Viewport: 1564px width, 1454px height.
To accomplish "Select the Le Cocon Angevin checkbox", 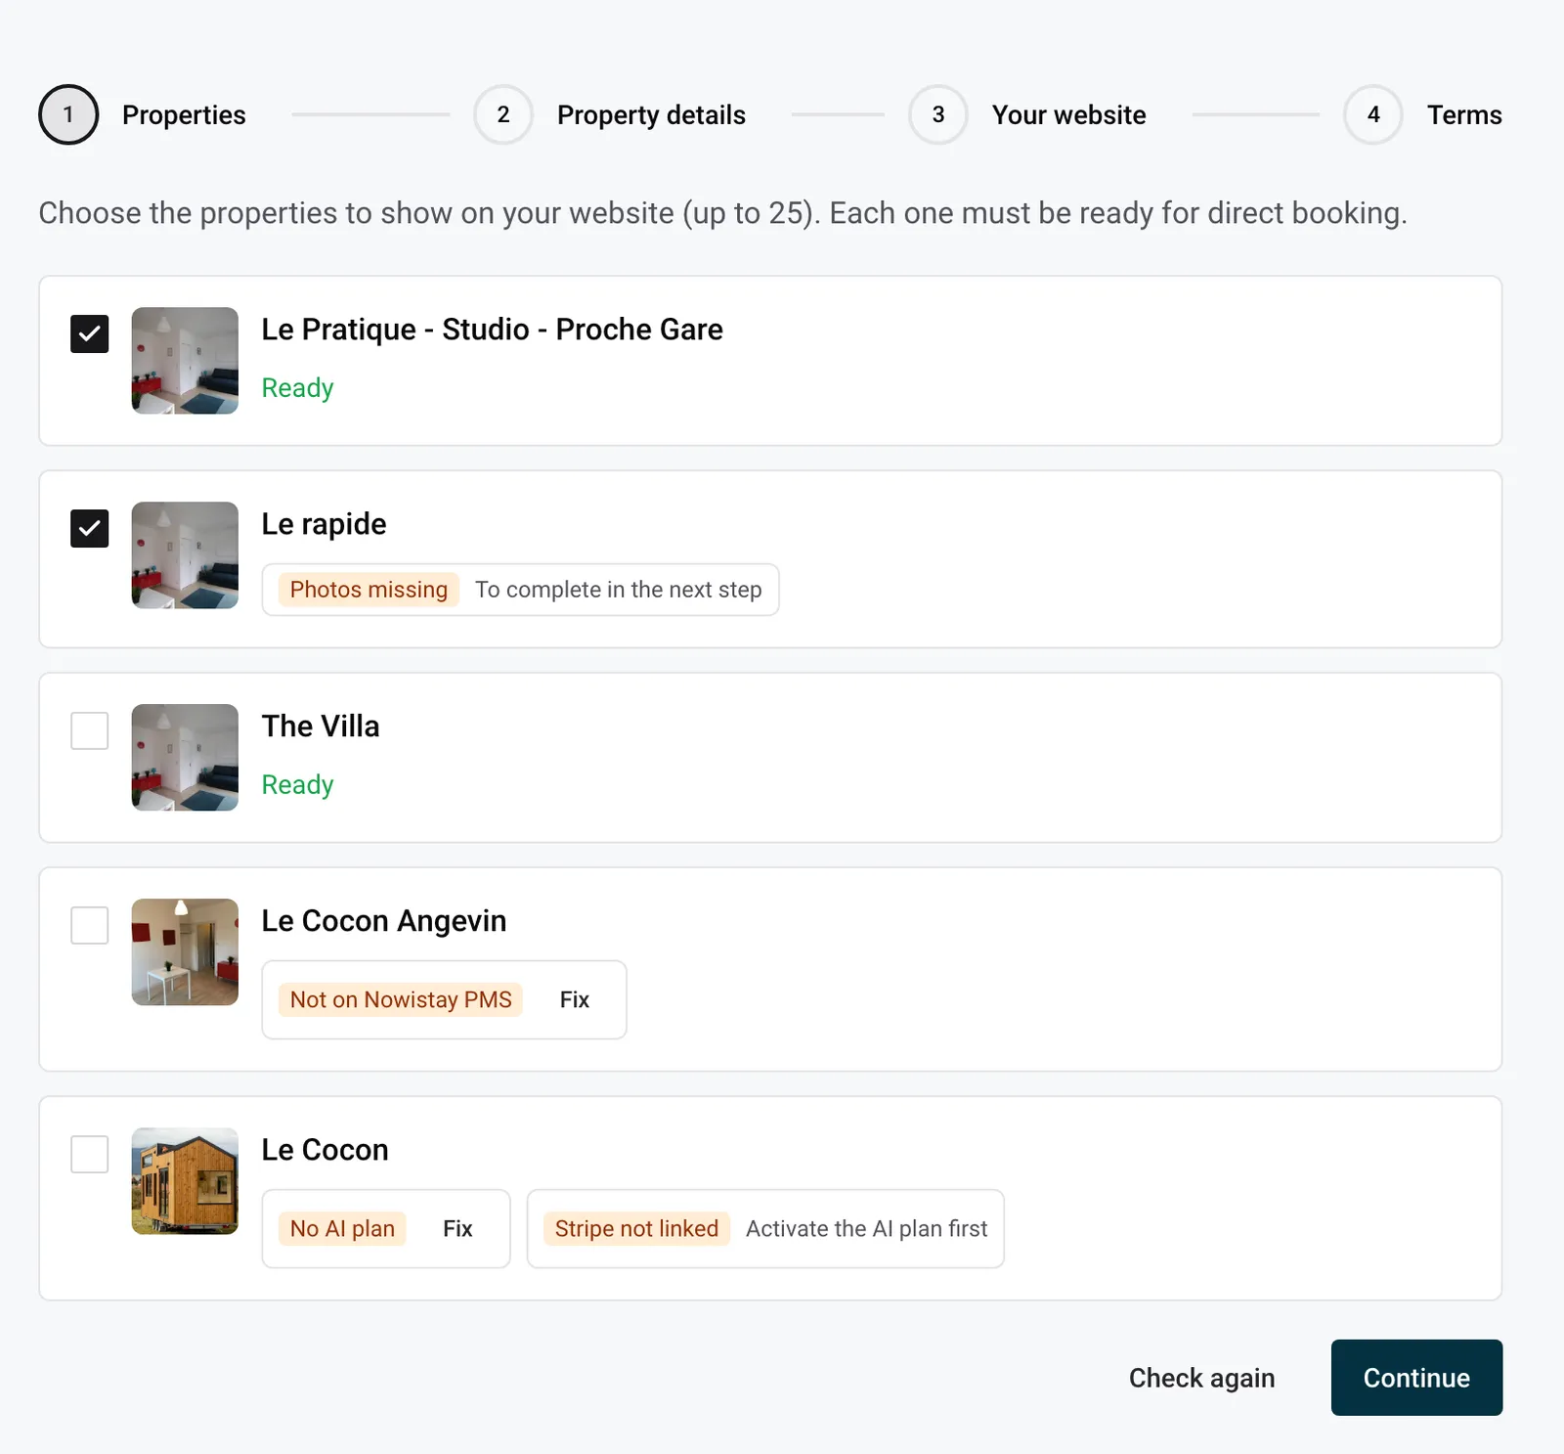I will [89, 925].
